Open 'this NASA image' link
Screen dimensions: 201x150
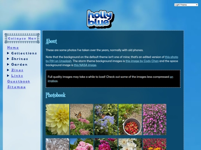pyautogui.click(x=85, y=65)
